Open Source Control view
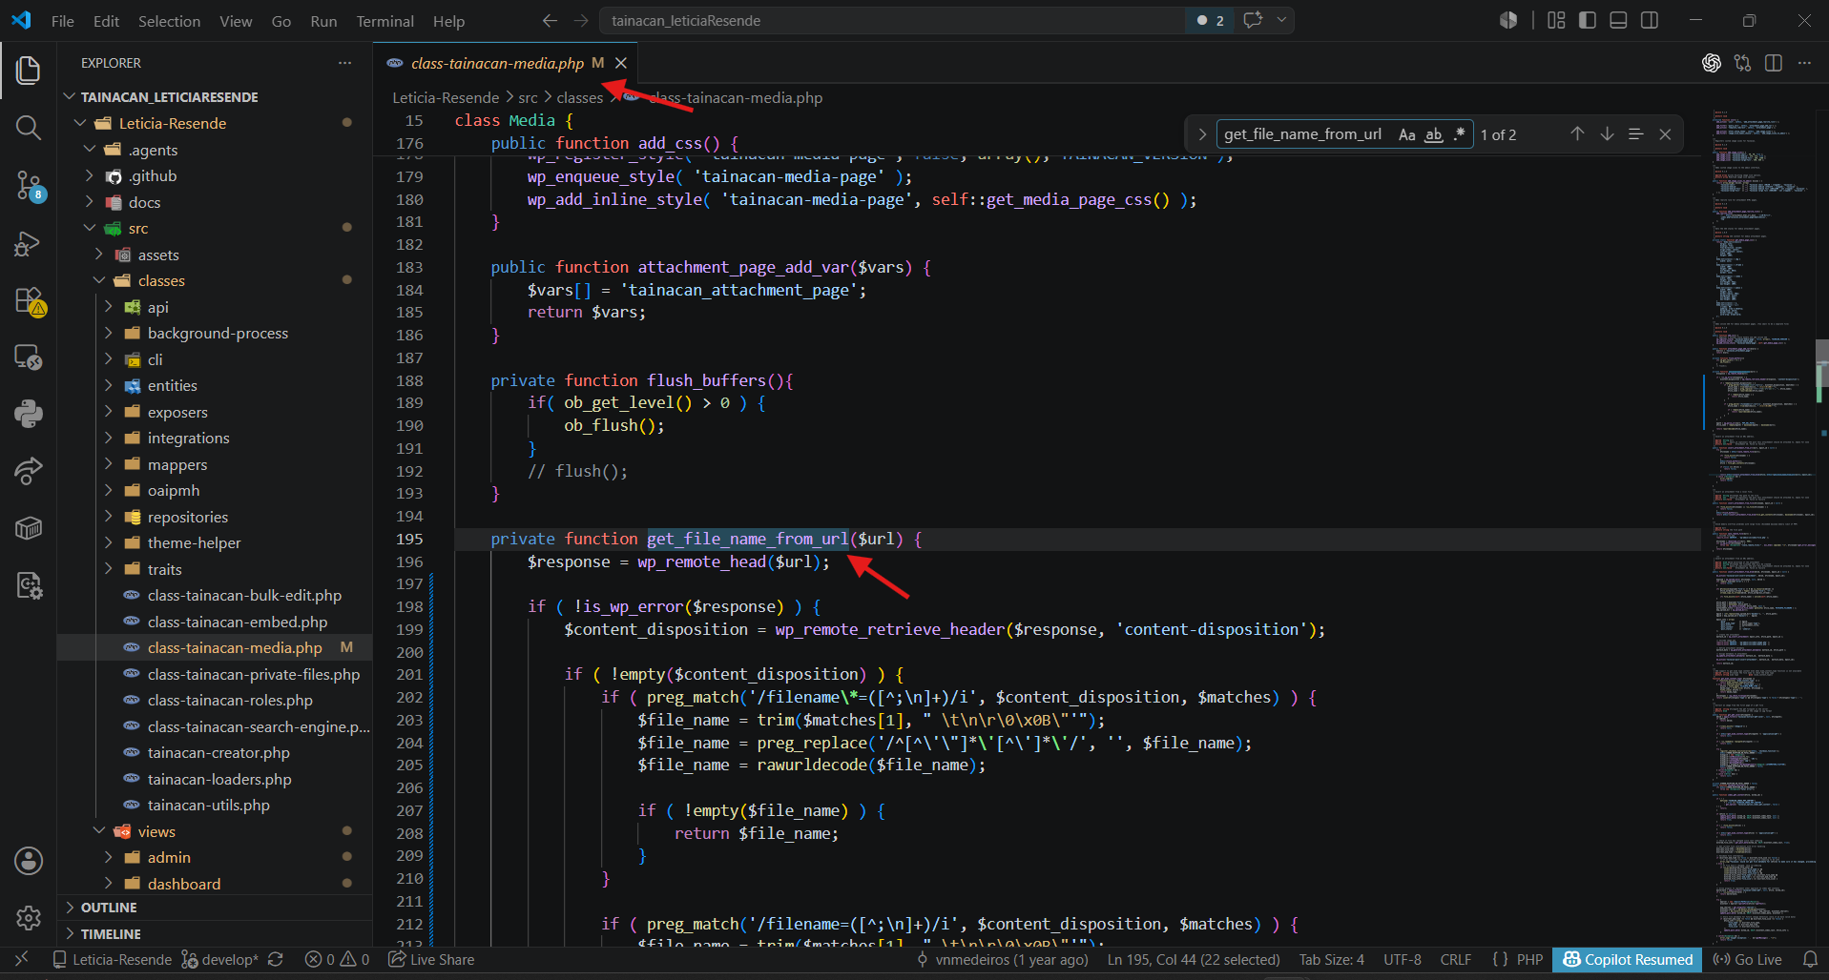The width and height of the screenshot is (1829, 980). (x=29, y=185)
